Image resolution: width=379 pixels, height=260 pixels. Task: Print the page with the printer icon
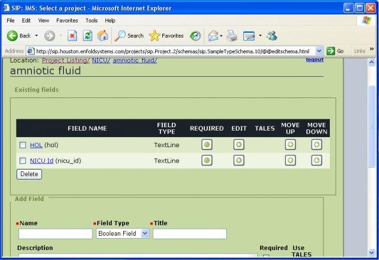[x=232, y=36]
